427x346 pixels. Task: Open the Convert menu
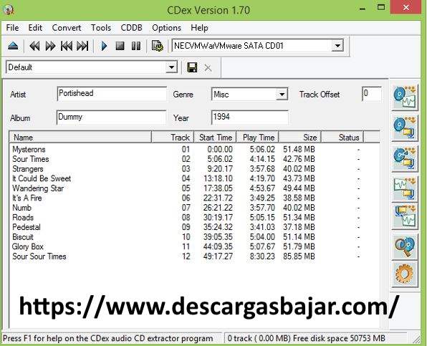coord(67,28)
